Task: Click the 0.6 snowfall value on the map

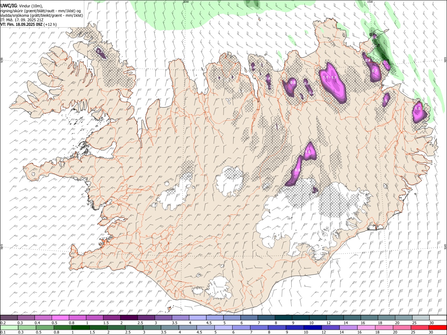Action: click(x=293, y=83)
